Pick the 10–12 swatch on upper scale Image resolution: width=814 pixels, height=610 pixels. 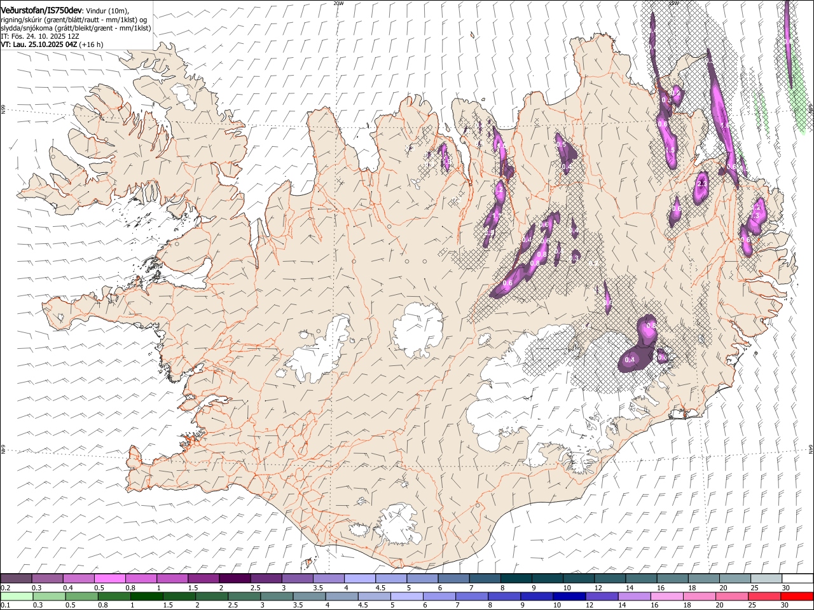[x=577, y=578]
